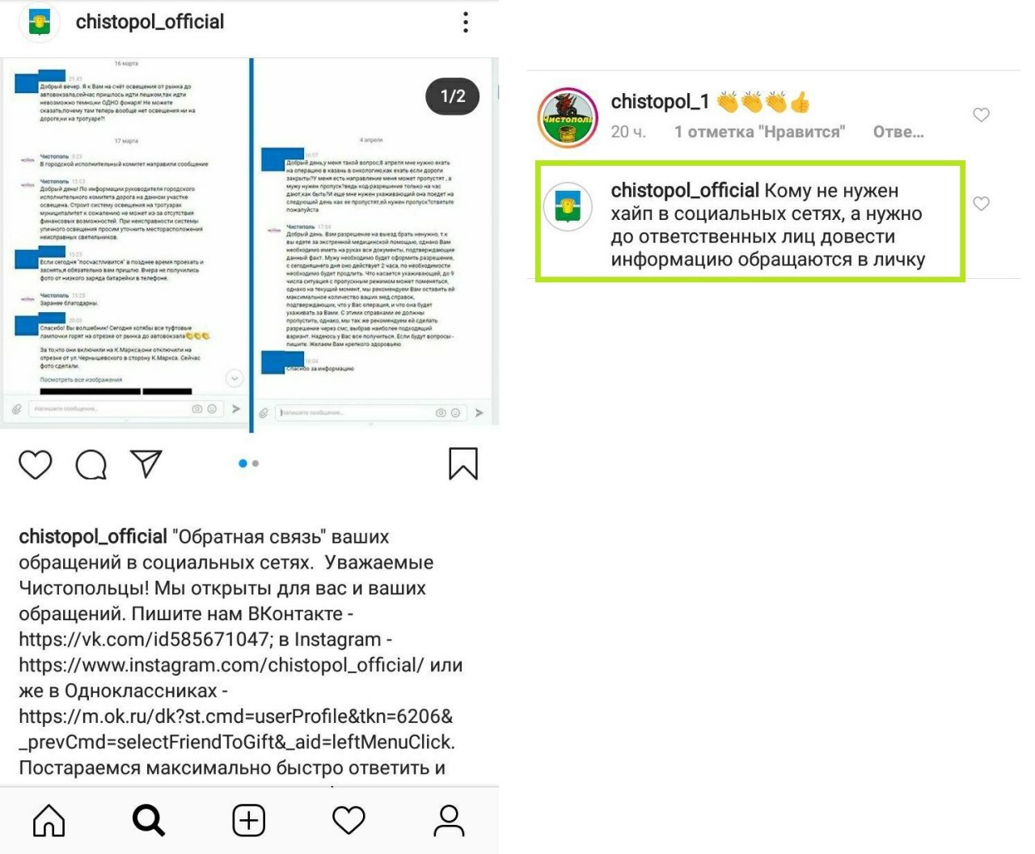
Task: Like the chistopol_1 comment
Action: pos(981,115)
